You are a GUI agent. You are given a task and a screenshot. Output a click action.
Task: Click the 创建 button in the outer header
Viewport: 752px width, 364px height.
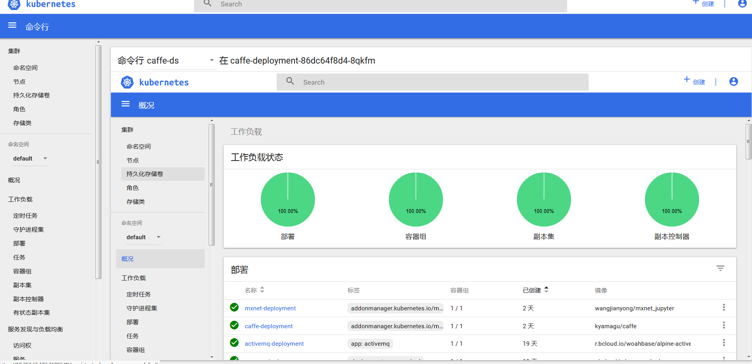(x=704, y=4)
